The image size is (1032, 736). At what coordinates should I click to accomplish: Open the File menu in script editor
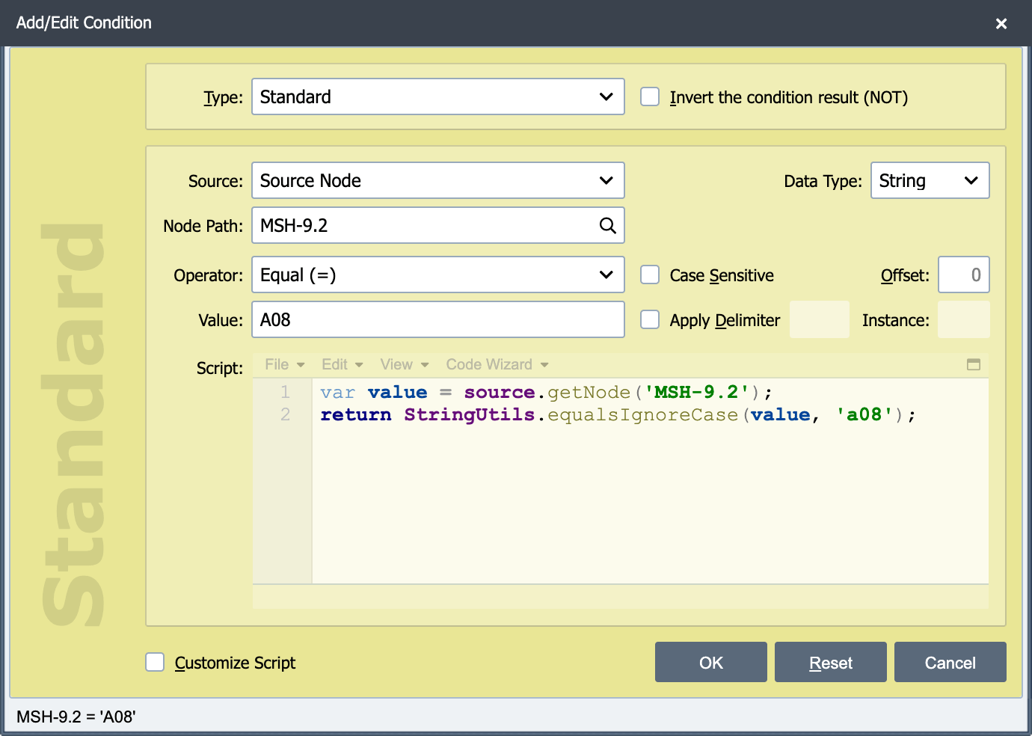click(x=285, y=364)
